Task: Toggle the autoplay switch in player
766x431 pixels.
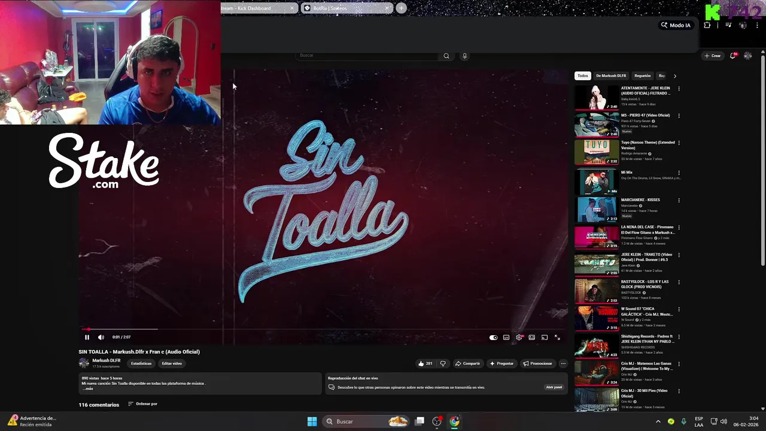Action: [x=493, y=338]
